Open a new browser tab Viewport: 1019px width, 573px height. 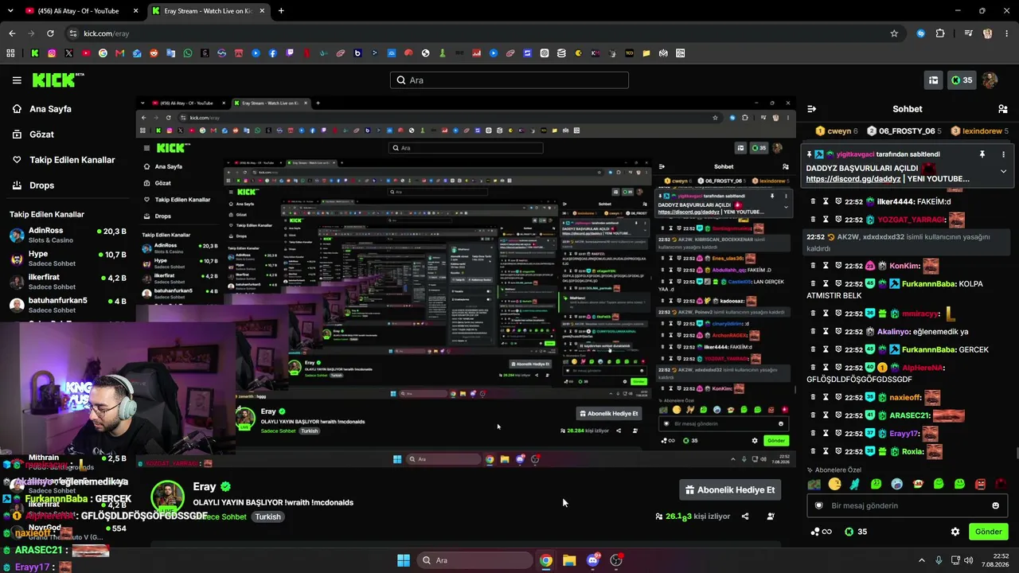point(281,11)
